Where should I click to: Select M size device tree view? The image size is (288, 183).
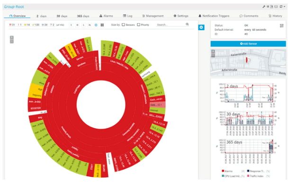pyautogui.click(x=78, y=25)
